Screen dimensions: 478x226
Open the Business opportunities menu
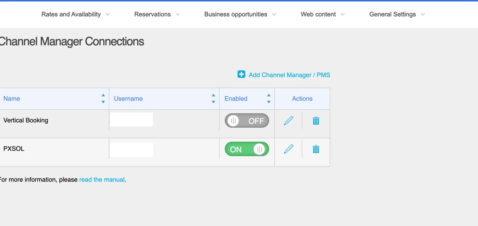(236, 14)
